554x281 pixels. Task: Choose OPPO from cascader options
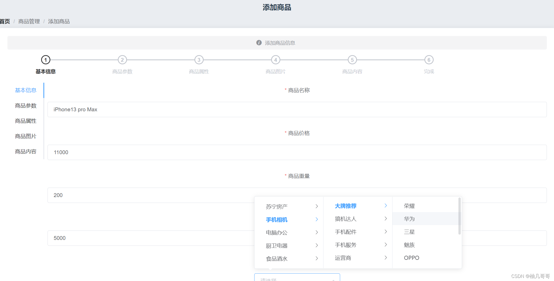411,258
